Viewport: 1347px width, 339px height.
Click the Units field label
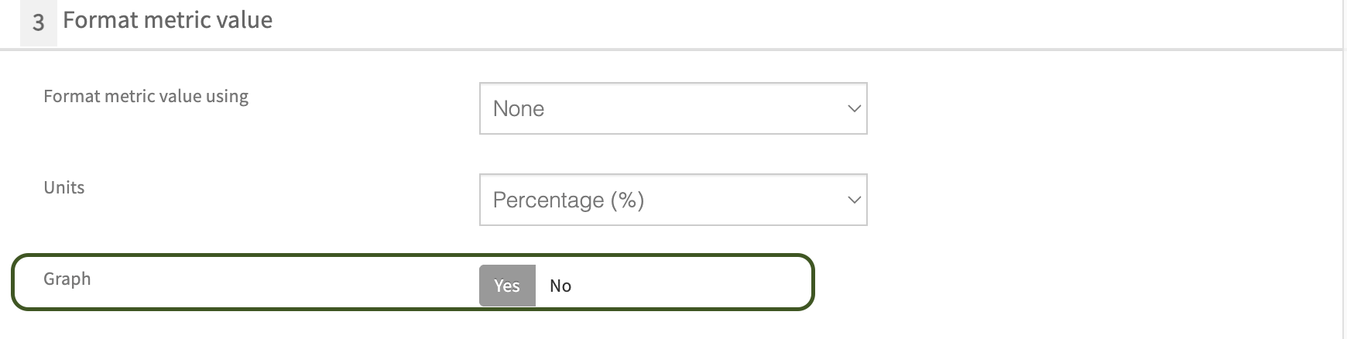pos(64,187)
